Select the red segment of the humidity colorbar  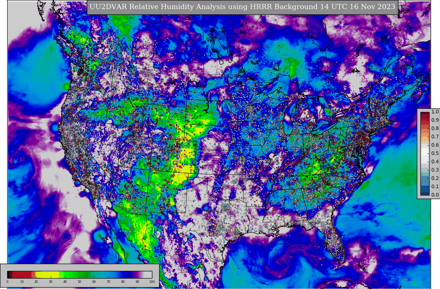(x=22, y=275)
